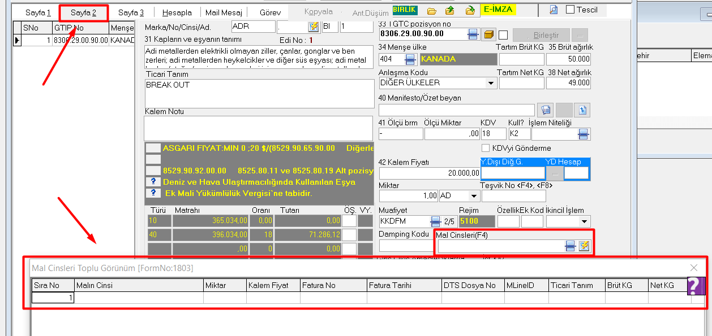Click the purple help icon in Mal Cinsleri window
The image size is (712, 336).
pyautogui.click(x=696, y=286)
